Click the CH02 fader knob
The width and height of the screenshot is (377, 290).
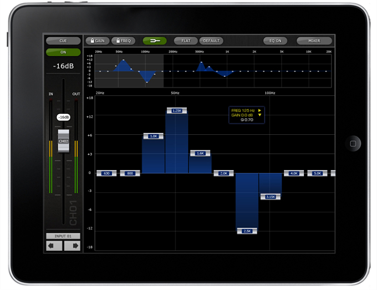(63, 141)
